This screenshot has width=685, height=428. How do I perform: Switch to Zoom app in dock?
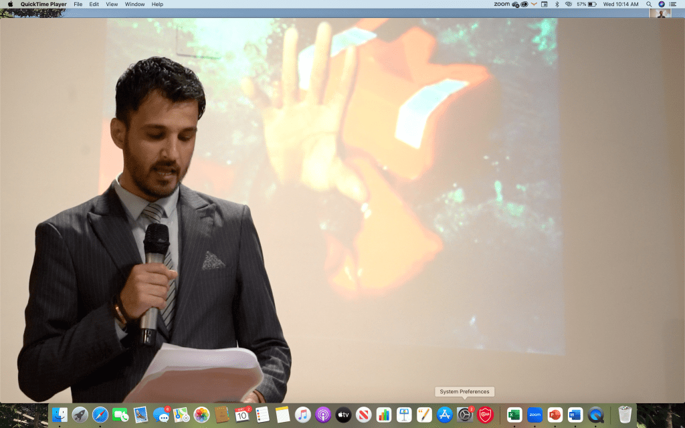(x=534, y=415)
